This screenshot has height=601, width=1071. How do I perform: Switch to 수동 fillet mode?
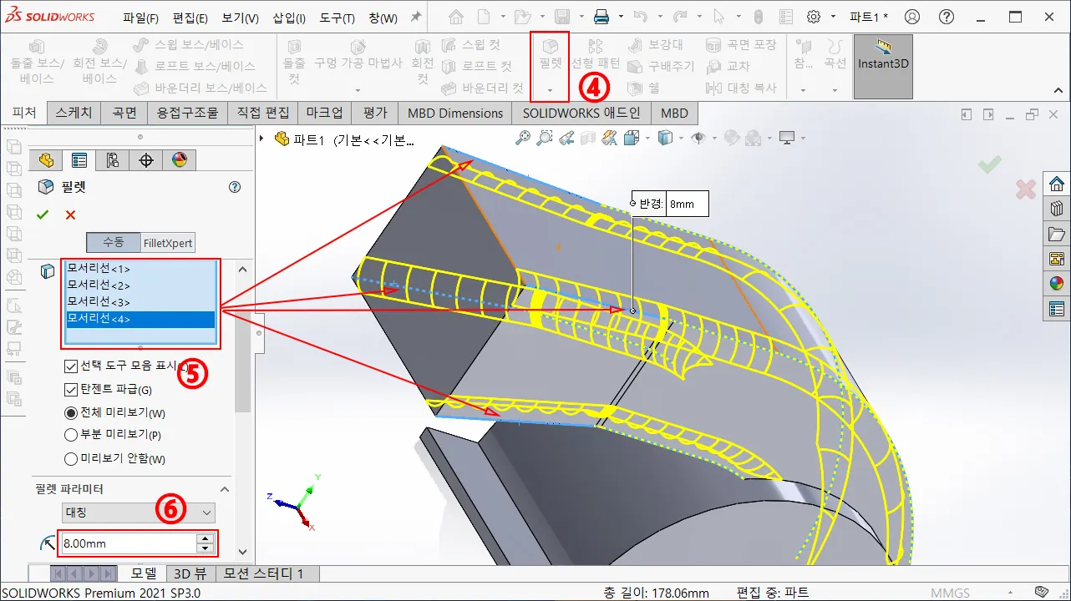click(x=114, y=243)
